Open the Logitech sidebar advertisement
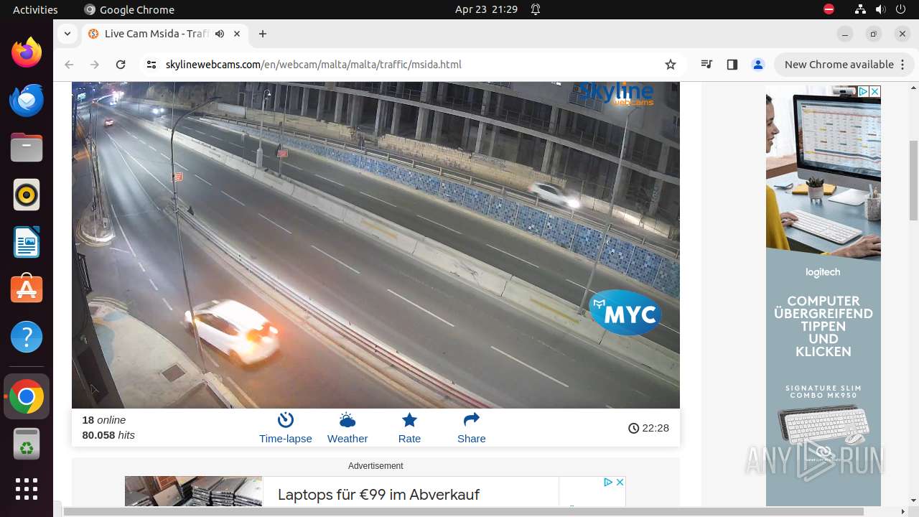Viewport: 919px width, 517px height. point(823,296)
